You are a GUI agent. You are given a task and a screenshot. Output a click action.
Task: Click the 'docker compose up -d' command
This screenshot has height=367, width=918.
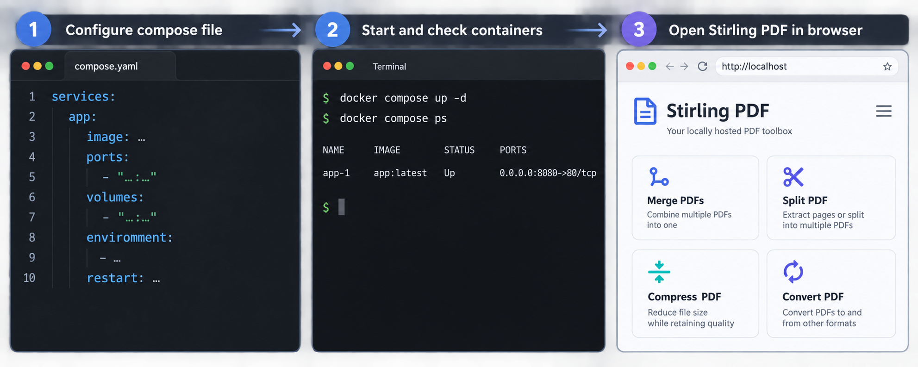[x=403, y=98]
